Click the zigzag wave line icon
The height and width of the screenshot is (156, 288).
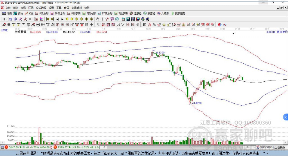pyautogui.click(x=123, y=24)
